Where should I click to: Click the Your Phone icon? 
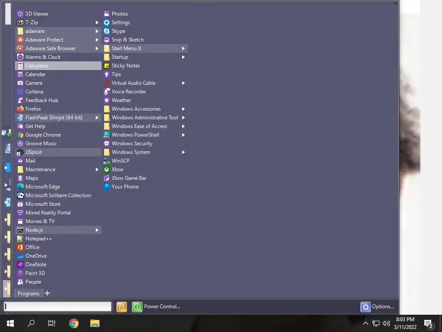(107, 187)
